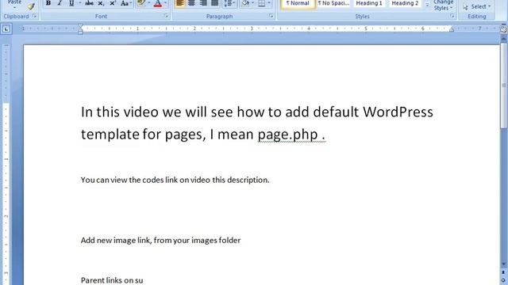Underline the selected text
Viewport: 508px width, 285px height.
point(71,3)
